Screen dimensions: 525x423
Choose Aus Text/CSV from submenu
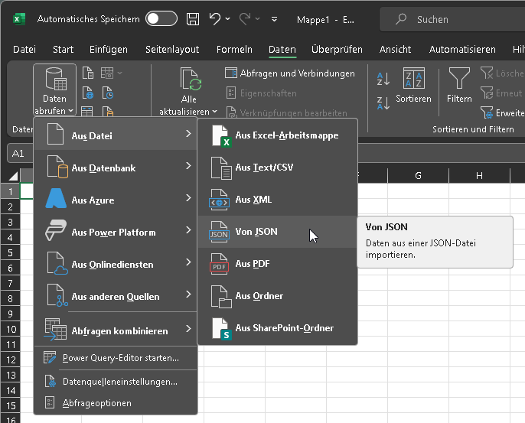click(x=264, y=168)
